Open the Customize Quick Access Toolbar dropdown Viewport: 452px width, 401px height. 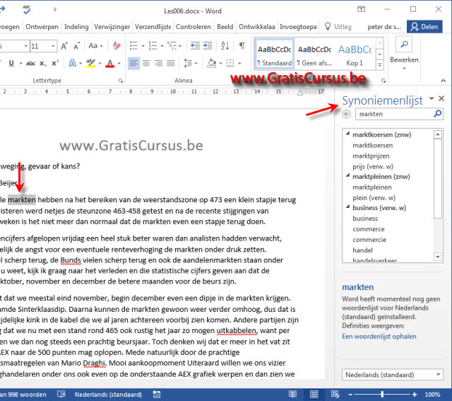[x=55, y=9]
